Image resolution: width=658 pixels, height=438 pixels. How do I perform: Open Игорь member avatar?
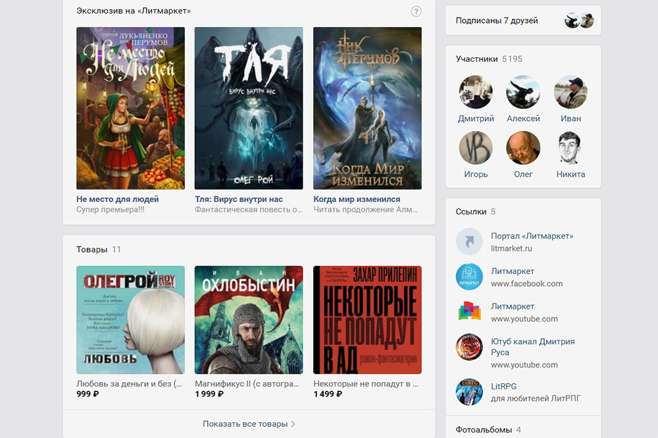point(476,148)
